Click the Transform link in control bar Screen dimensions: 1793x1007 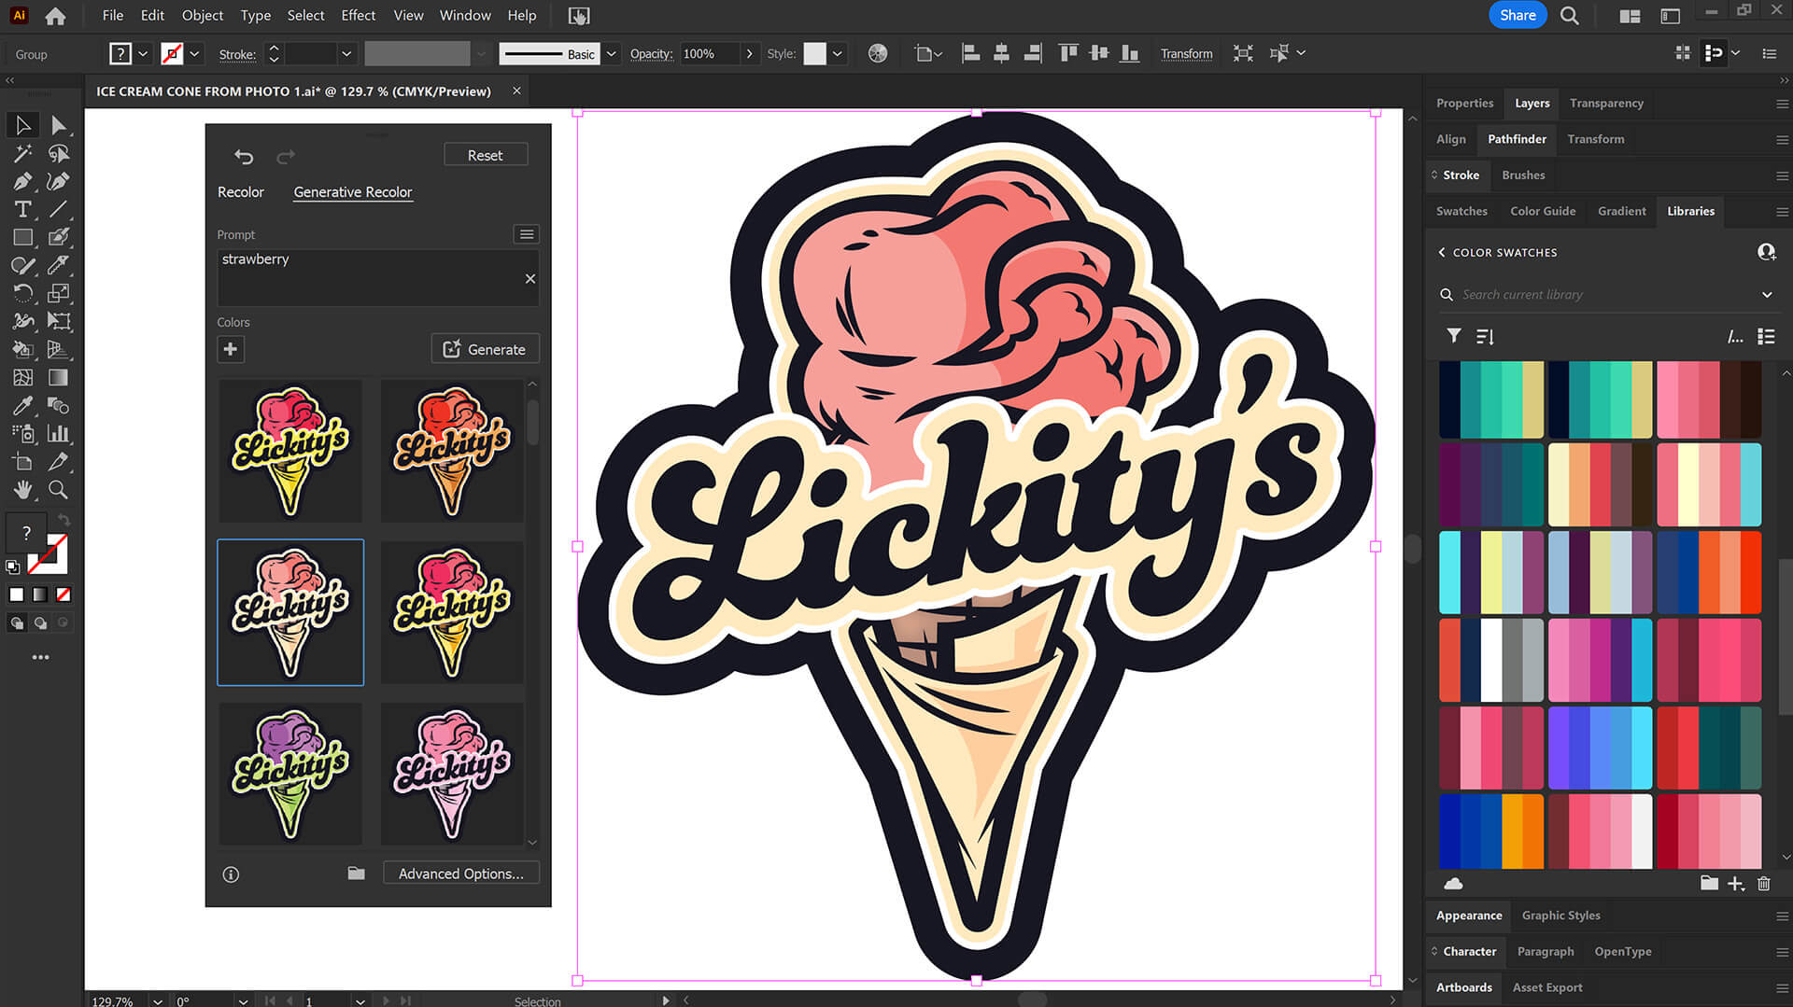pos(1186,54)
